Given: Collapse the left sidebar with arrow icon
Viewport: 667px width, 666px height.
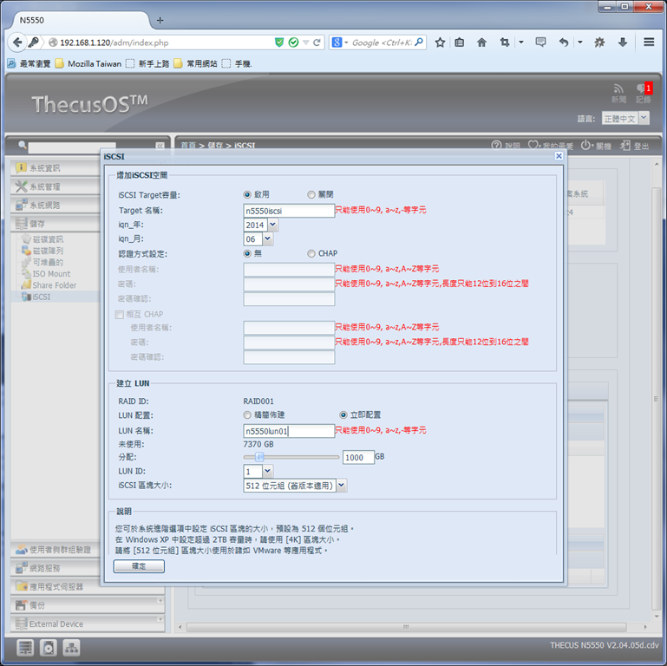Looking at the screenshot, I should pyautogui.click(x=160, y=146).
